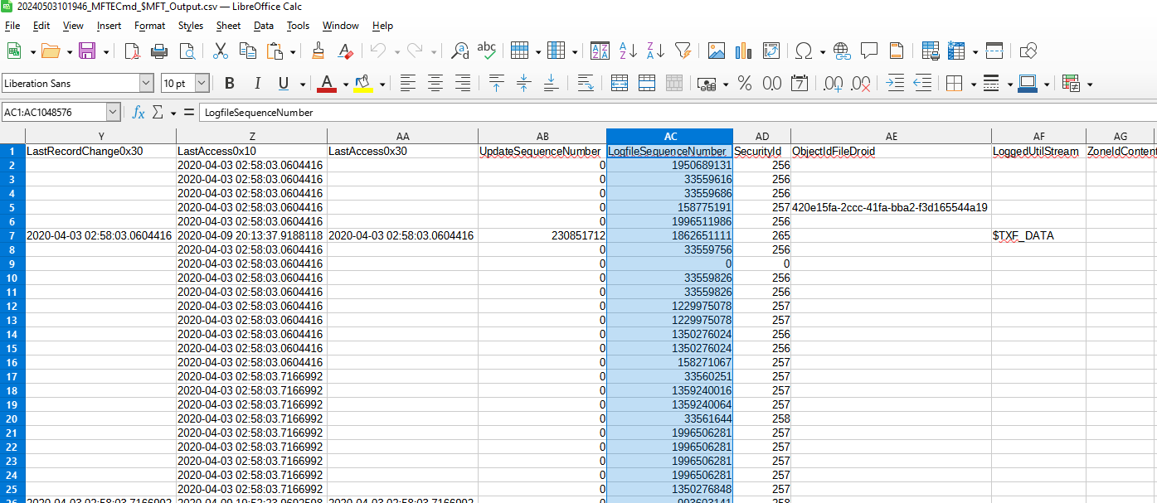This screenshot has height=503, width=1157.
Task: Apply the yellow highlighting color
Action: [362, 84]
